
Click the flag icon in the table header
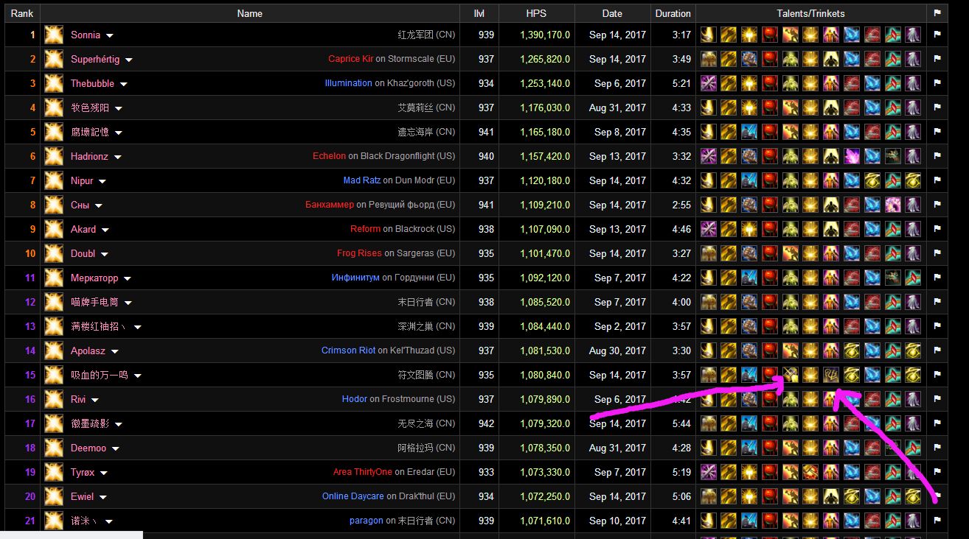(x=937, y=13)
